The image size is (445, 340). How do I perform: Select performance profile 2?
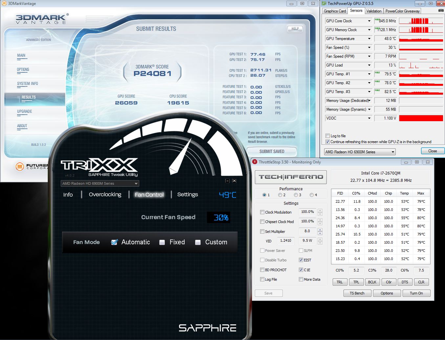pos(280,195)
